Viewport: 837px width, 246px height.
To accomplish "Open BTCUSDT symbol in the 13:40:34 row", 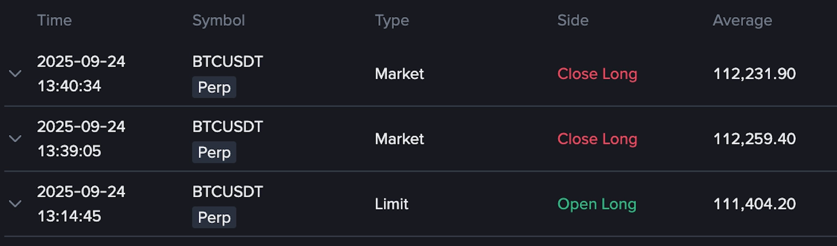I will click(228, 62).
